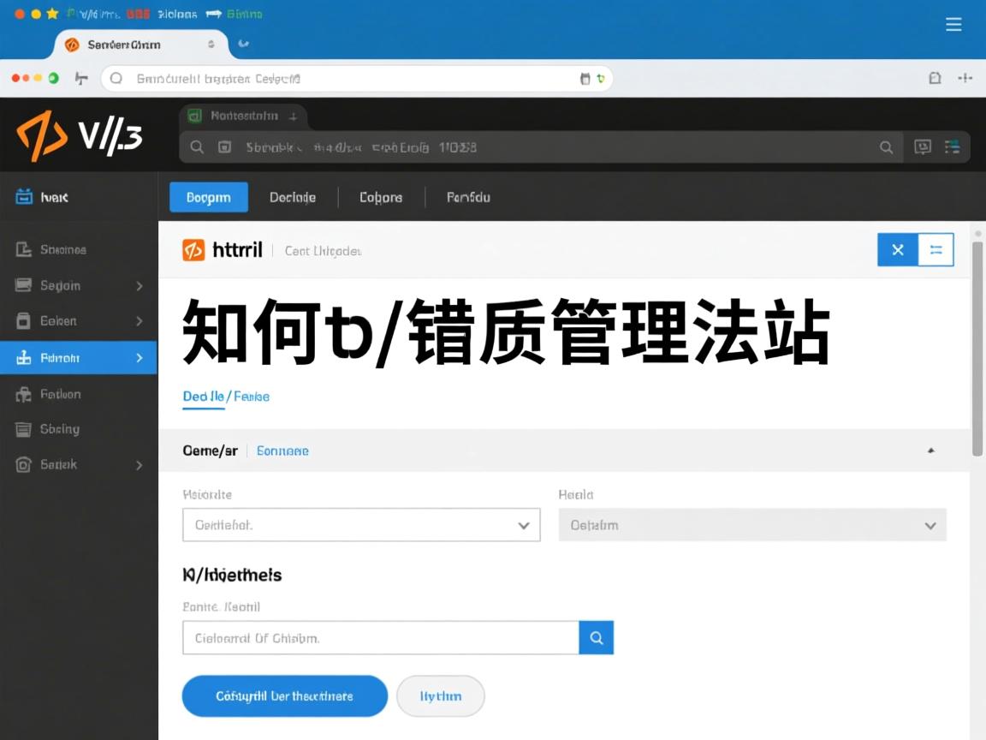Open the Ded lle / Fense link
This screenshot has width=986, height=740.
[225, 397]
